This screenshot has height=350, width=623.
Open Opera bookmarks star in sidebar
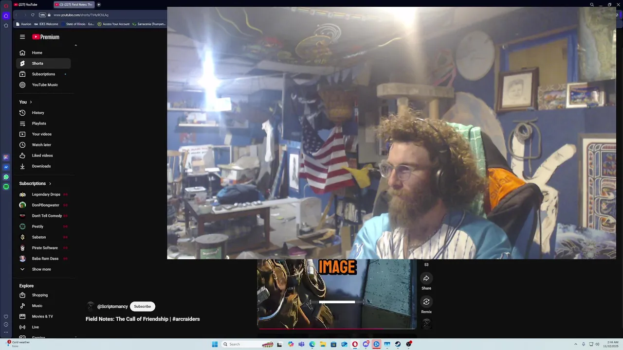click(6, 25)
